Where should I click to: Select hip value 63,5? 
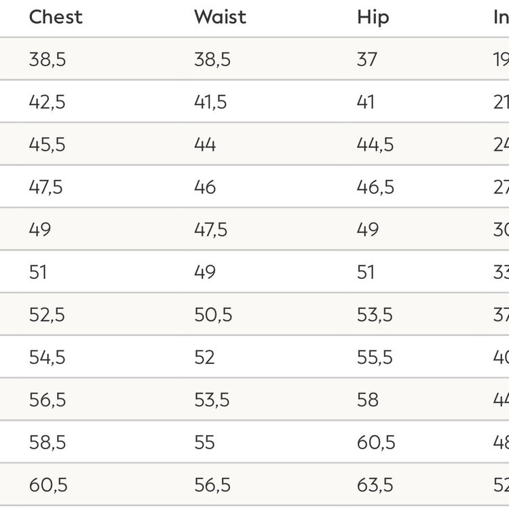point(375,485)
